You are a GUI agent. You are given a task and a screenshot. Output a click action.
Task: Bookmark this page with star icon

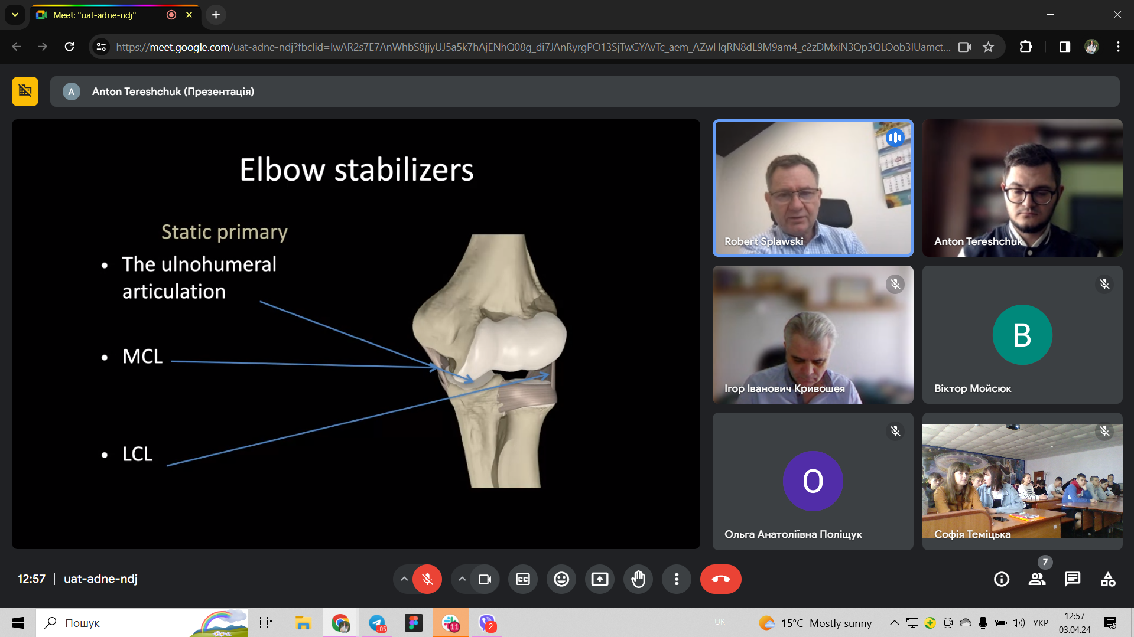click(988, 47)
